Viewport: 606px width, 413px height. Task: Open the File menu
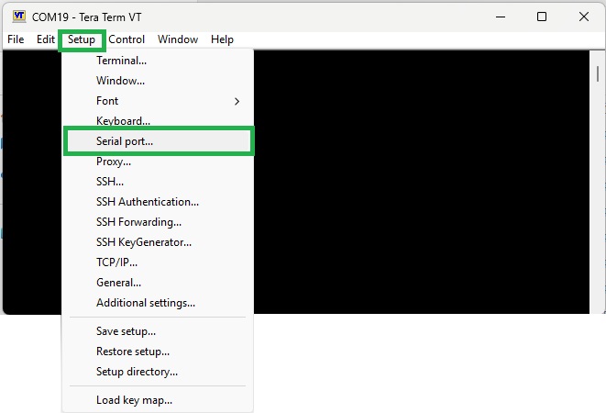[16, 39]
